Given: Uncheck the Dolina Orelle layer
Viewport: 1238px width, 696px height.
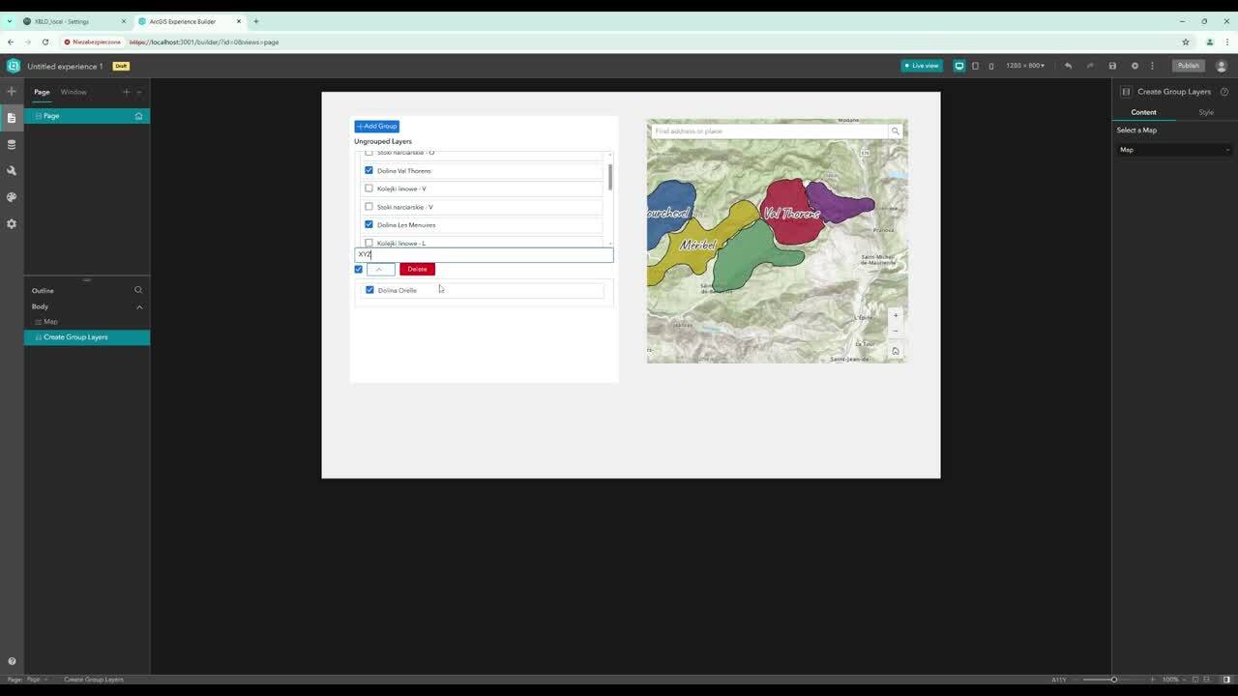Looking at the screenshot, I should coord(369,290).
